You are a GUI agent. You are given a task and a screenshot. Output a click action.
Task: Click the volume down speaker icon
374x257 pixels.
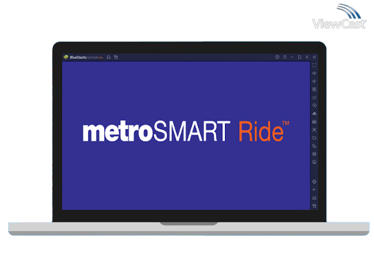(x=314, y=81)
